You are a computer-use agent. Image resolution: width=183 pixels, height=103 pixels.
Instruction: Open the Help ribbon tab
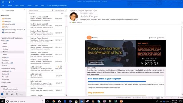coord(42,6)
